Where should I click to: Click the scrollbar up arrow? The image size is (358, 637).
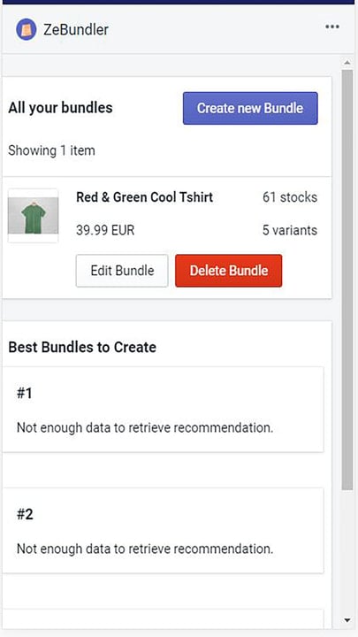click(347, 63)
